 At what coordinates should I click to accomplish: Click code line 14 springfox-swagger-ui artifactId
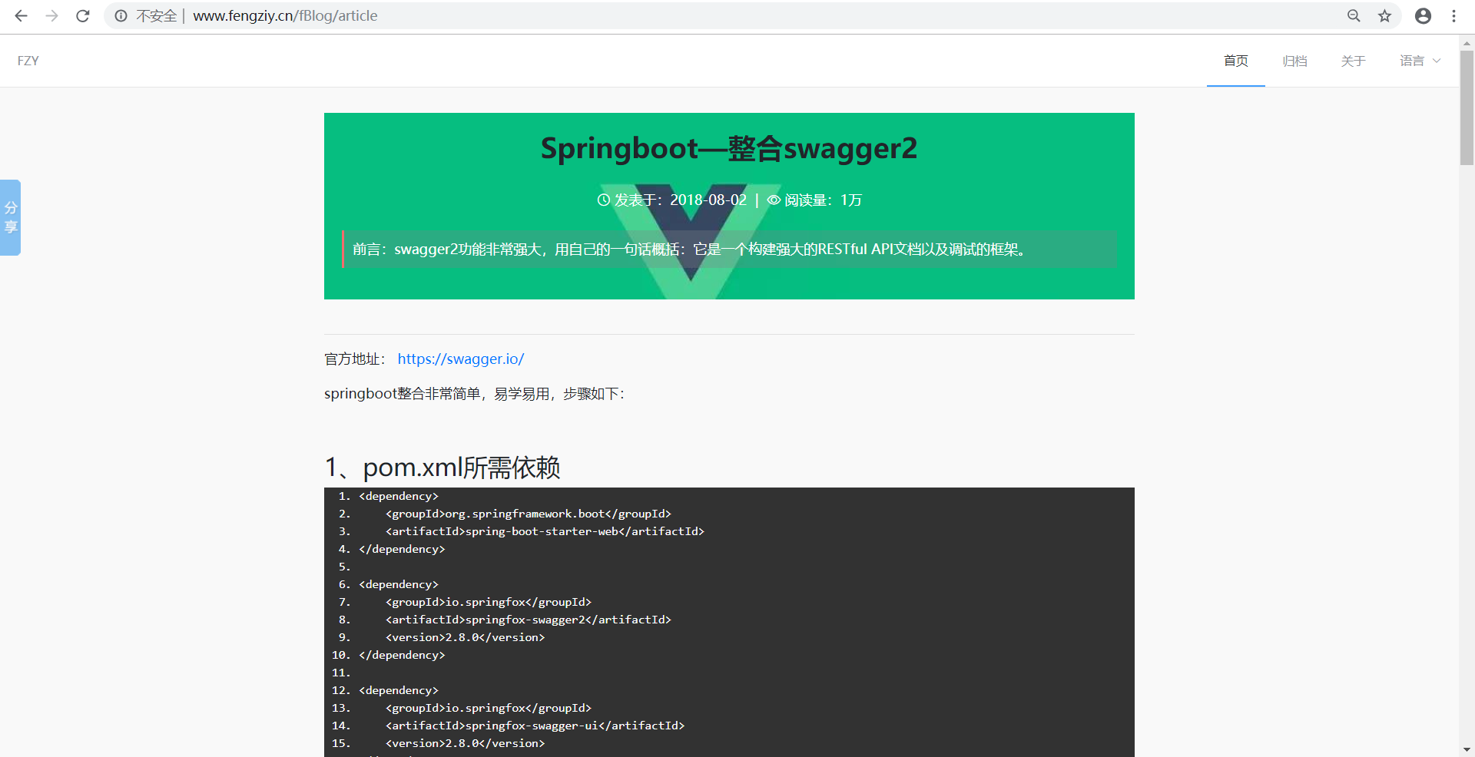pyautogui.click(x=535, y=726)
